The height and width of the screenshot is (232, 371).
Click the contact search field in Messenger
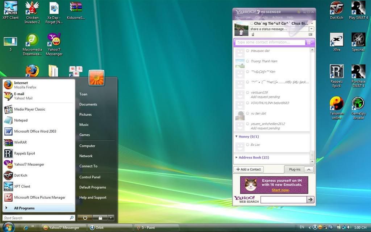(270, 42)
